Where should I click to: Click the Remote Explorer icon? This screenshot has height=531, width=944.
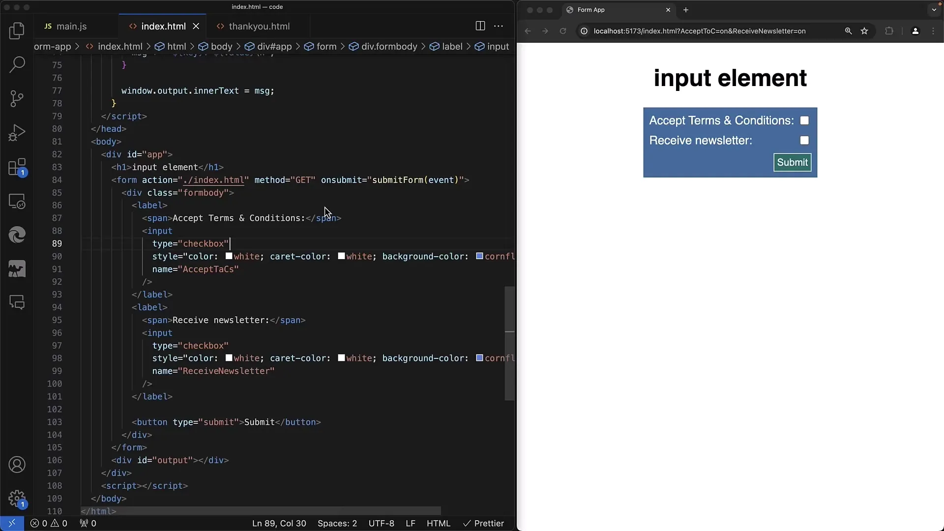point(17,202)
